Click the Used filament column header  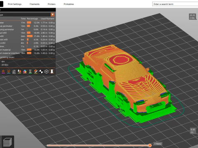pos(47,18)
